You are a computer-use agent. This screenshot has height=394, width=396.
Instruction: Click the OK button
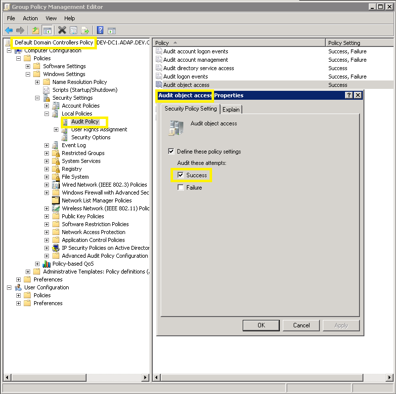click(x=261, y=325)
